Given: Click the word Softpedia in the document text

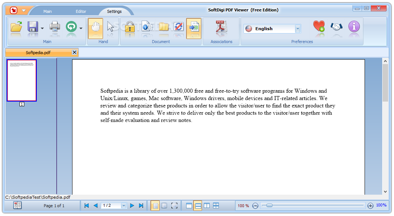Looking at the screenshot, I should tap(111, 91).
